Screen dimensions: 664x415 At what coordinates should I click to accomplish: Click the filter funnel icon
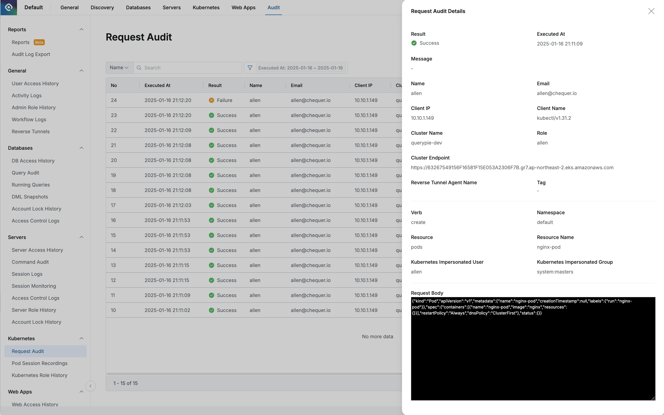[250, 68]
